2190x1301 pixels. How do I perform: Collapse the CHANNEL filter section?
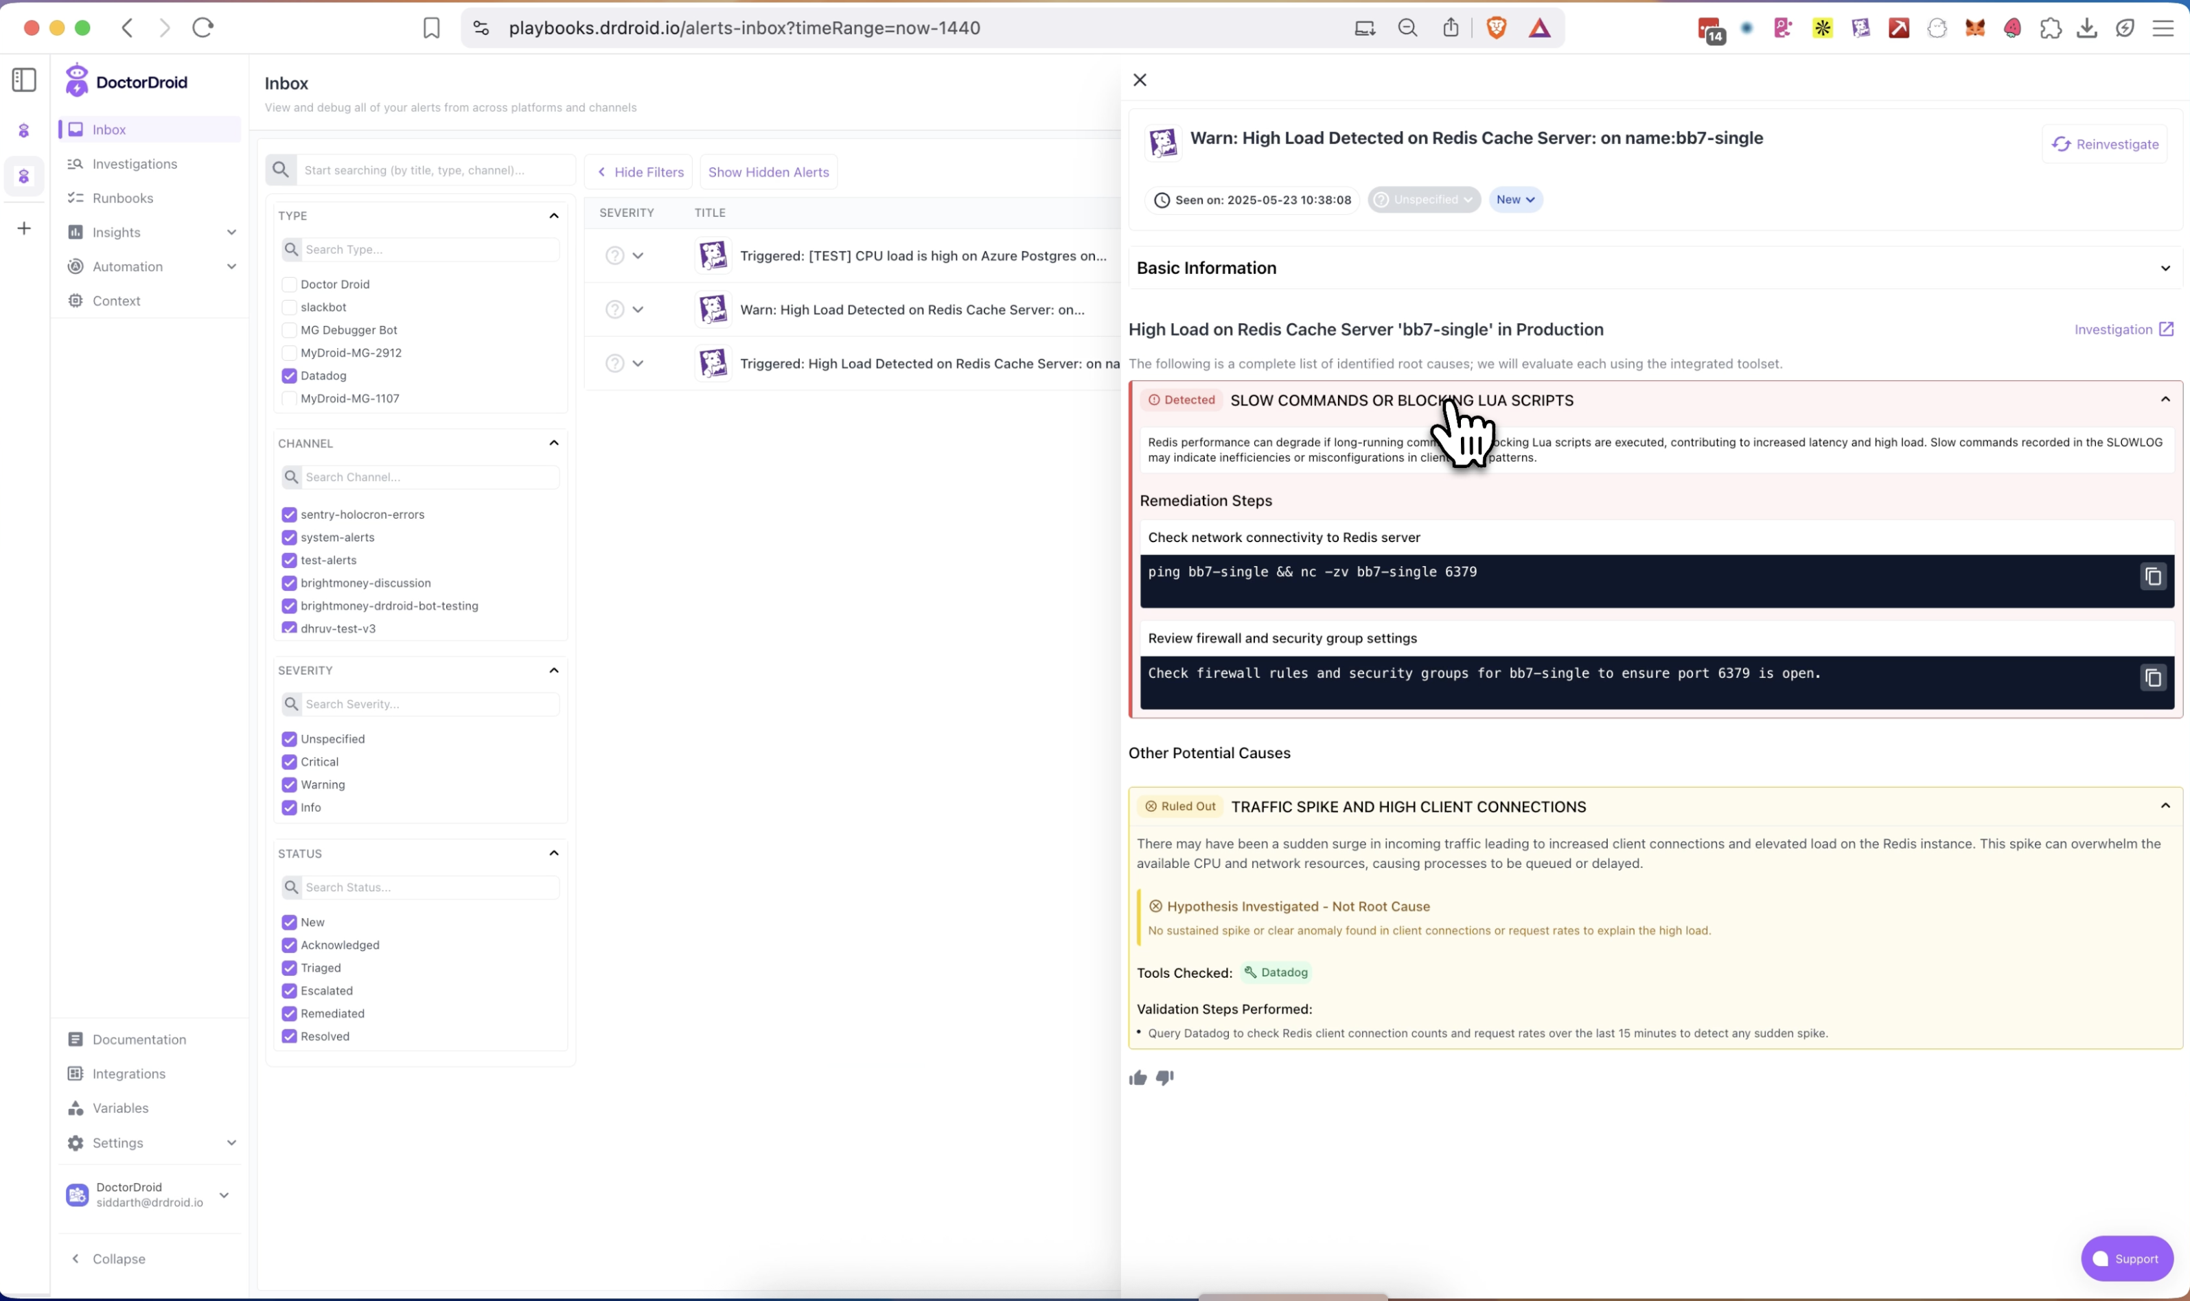[x=553, y=443]
